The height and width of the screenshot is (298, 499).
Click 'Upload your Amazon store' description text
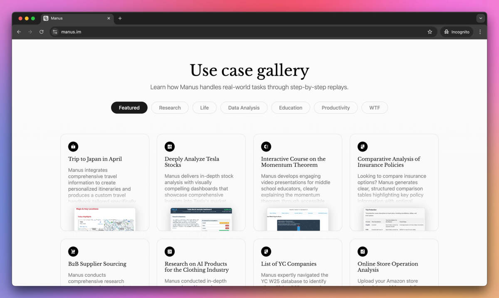388,281
